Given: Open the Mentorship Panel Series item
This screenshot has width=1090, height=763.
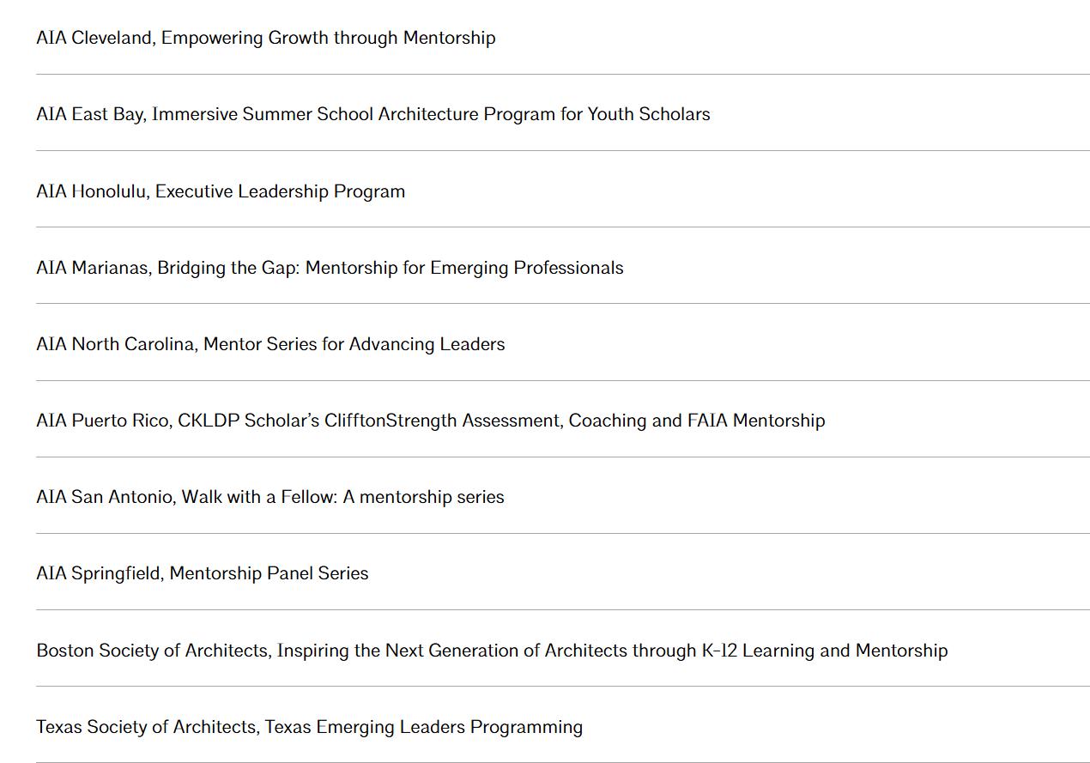Looking at the screenshot, I should pos(203,573).
